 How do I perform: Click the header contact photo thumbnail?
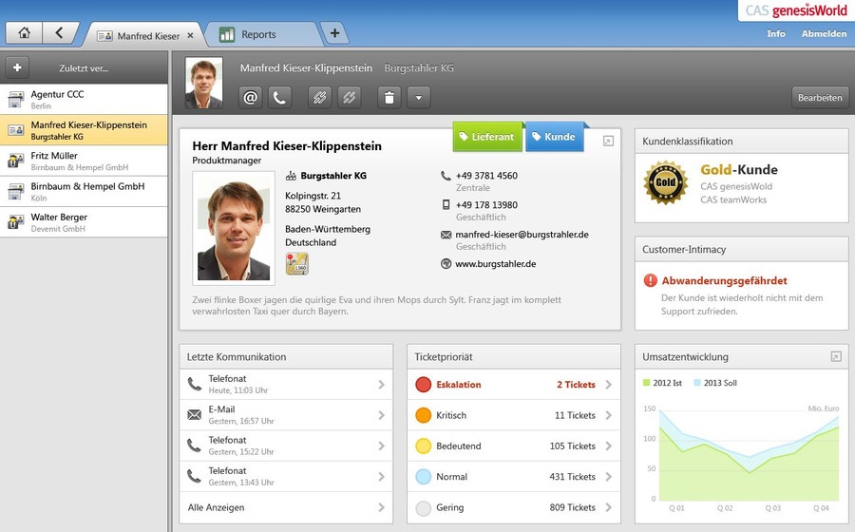[x=204, y=83]
